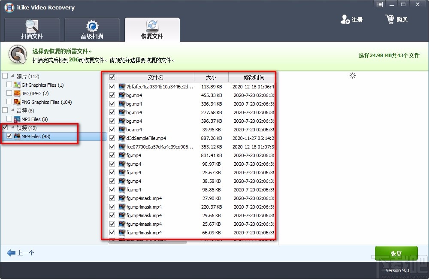
Task: Switch to the 扫描文件 tab
Action: (32, 29)
